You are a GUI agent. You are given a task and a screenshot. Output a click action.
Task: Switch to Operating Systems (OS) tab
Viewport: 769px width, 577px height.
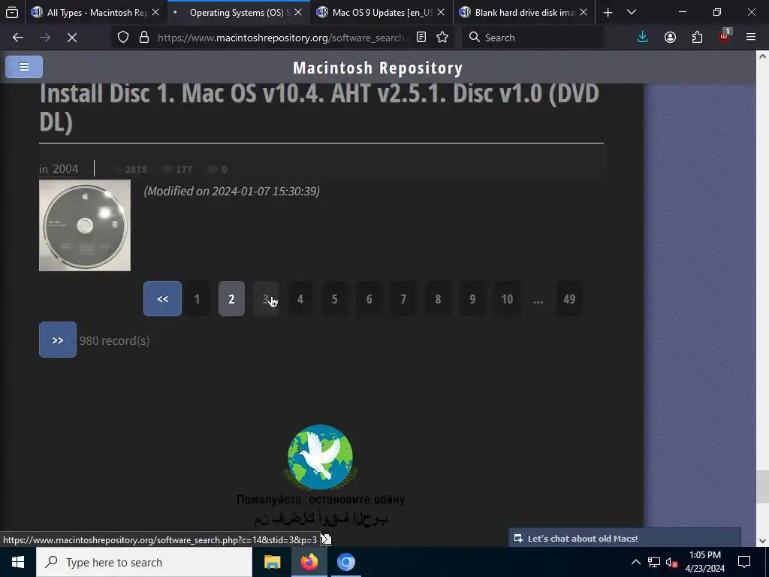pos(239,12)
